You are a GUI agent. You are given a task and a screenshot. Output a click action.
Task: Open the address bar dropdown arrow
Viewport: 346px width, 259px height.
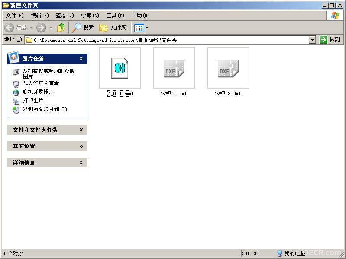pyautogui.click(x=313, y=40)
